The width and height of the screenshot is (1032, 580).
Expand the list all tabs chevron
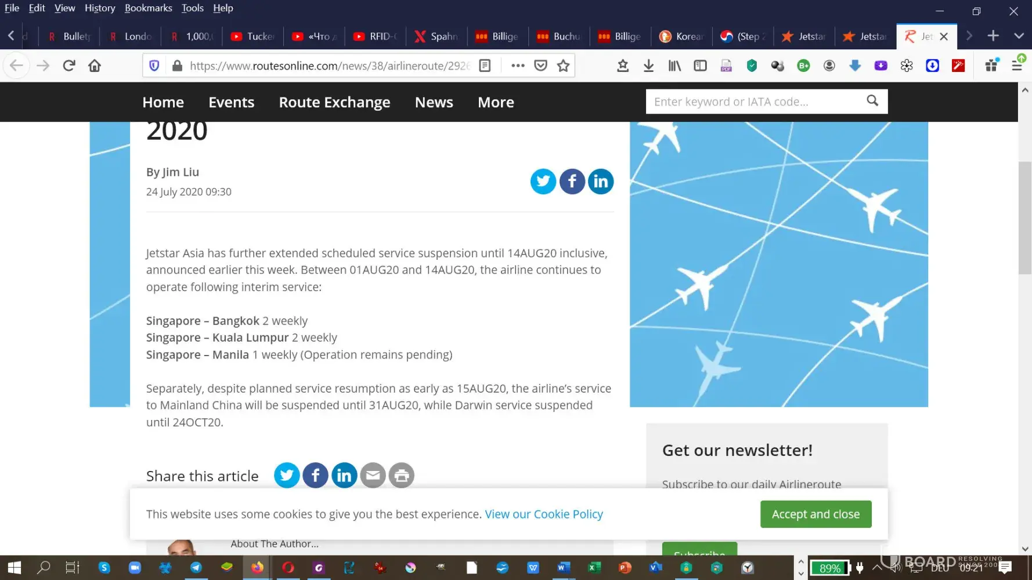coord(1019,36)
